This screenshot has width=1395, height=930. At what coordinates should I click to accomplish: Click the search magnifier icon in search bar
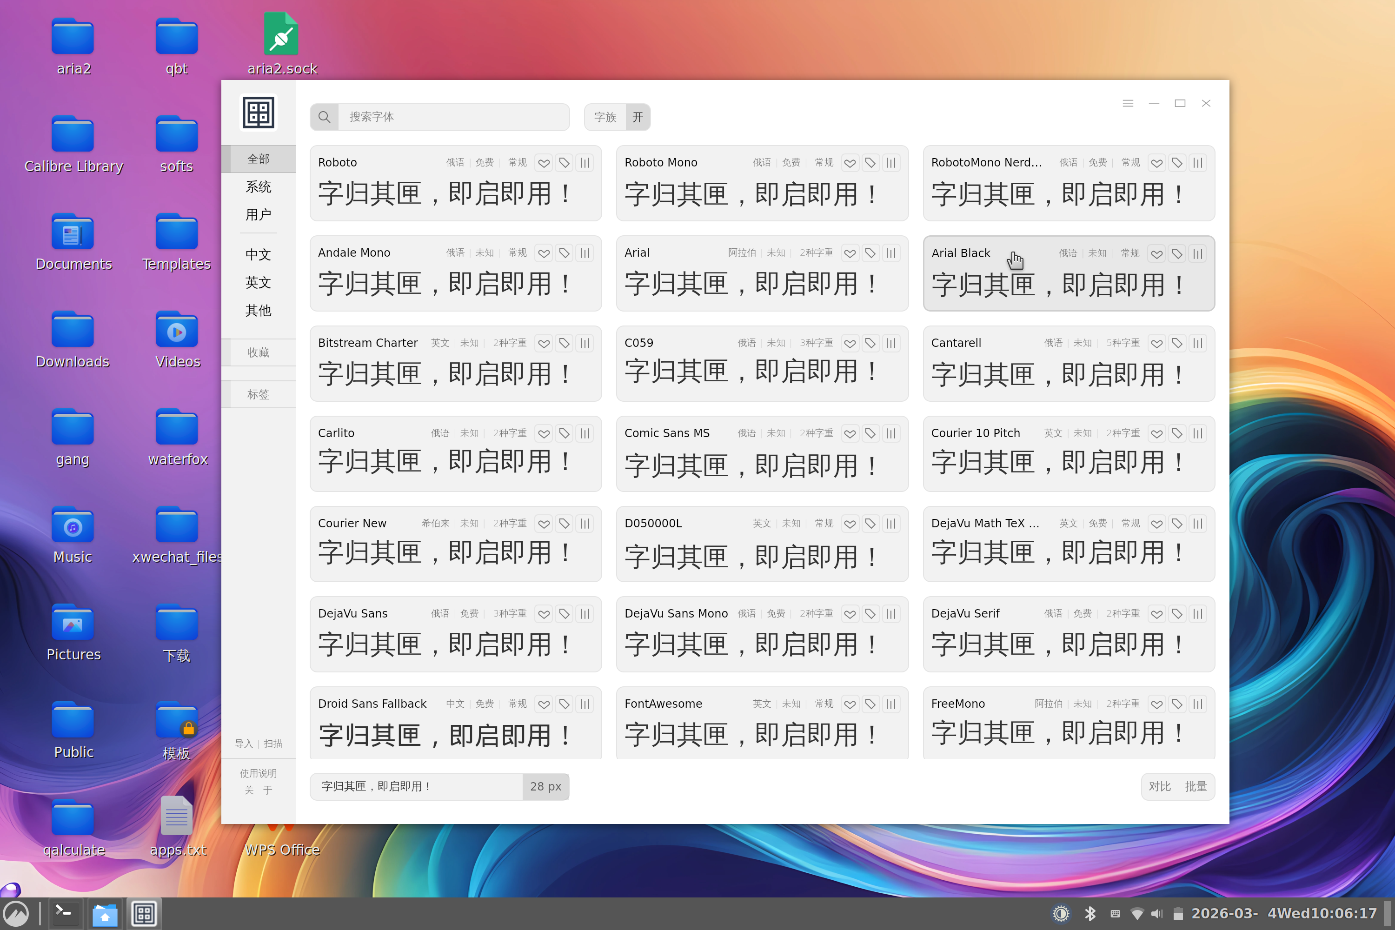(x=325, y=117)
